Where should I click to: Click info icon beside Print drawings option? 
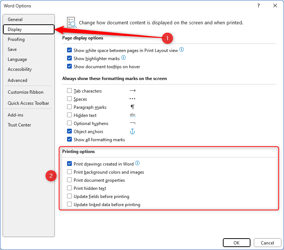click(x=137, y=163)
